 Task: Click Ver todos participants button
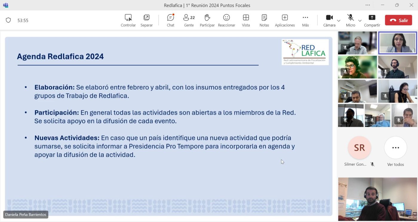[395, 148]
